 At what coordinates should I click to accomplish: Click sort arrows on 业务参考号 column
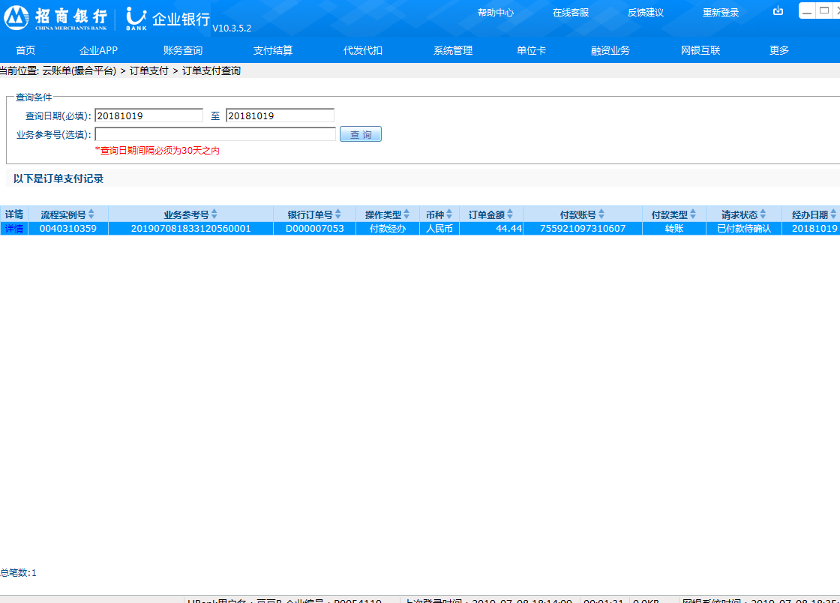tap(214, 214)
